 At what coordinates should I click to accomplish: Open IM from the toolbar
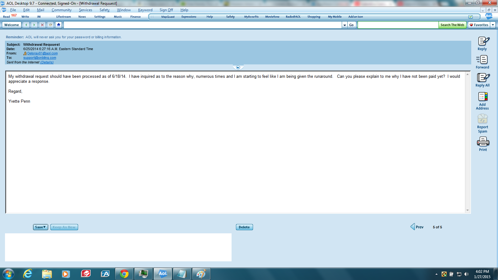click(39, 17)
